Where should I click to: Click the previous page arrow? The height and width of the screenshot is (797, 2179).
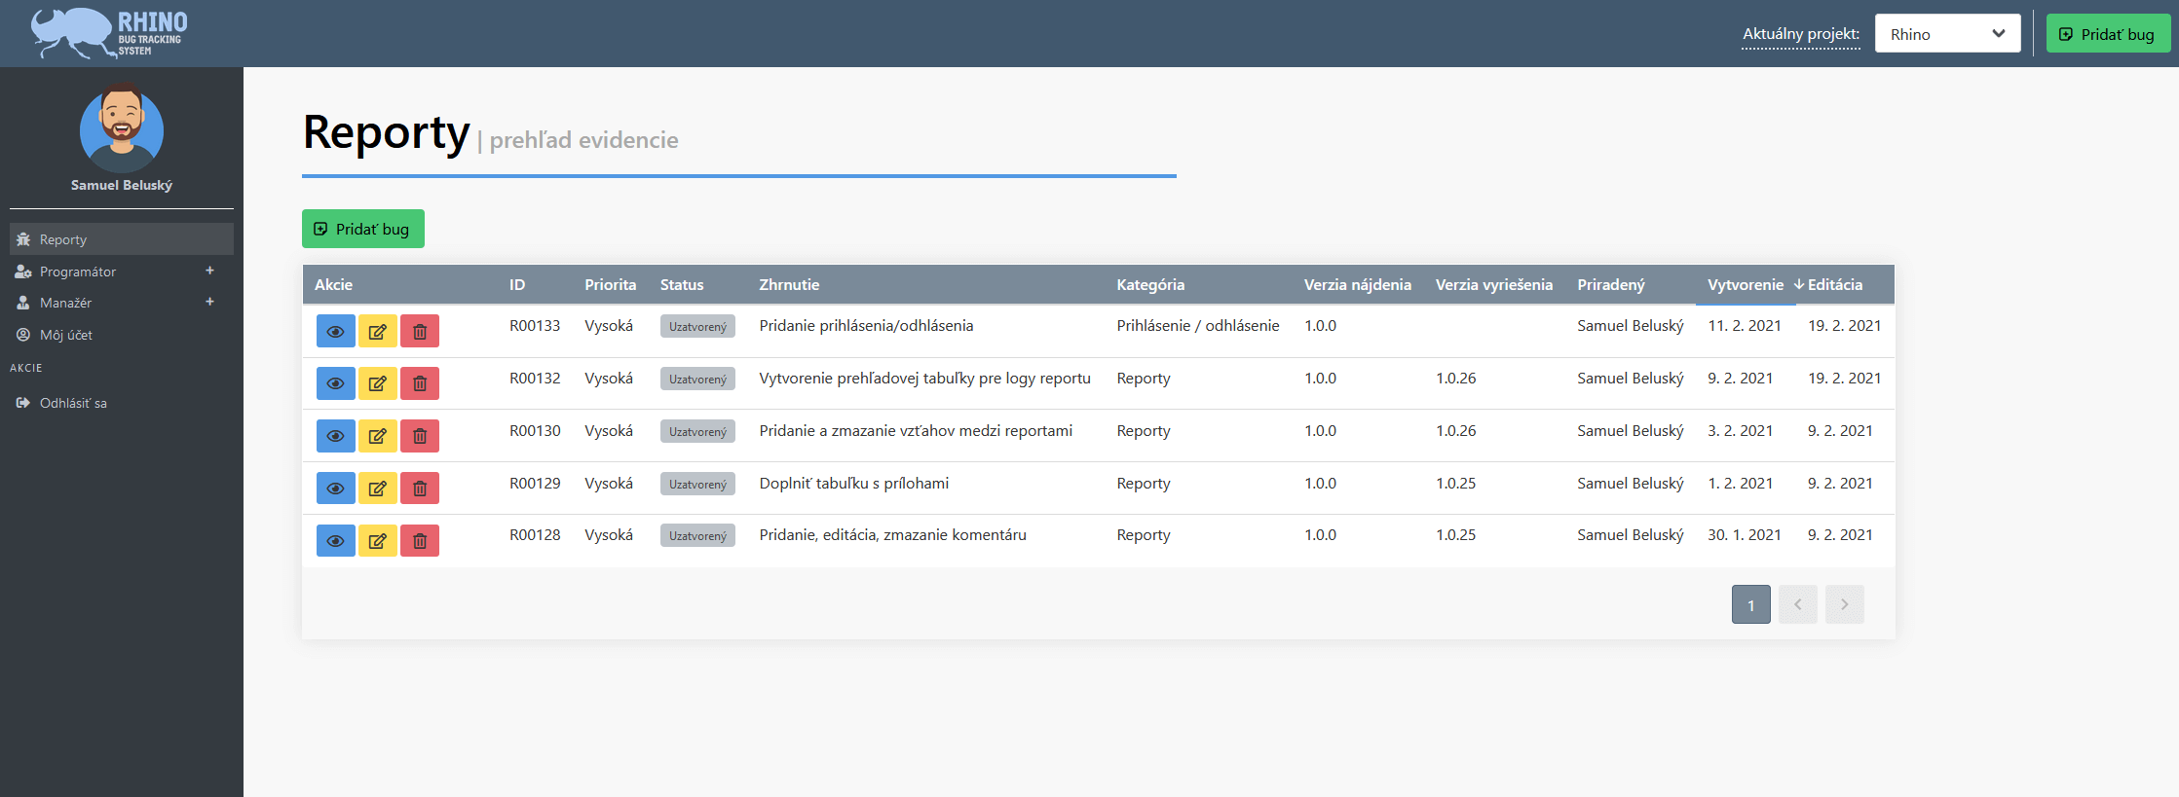click(1797, 604)
